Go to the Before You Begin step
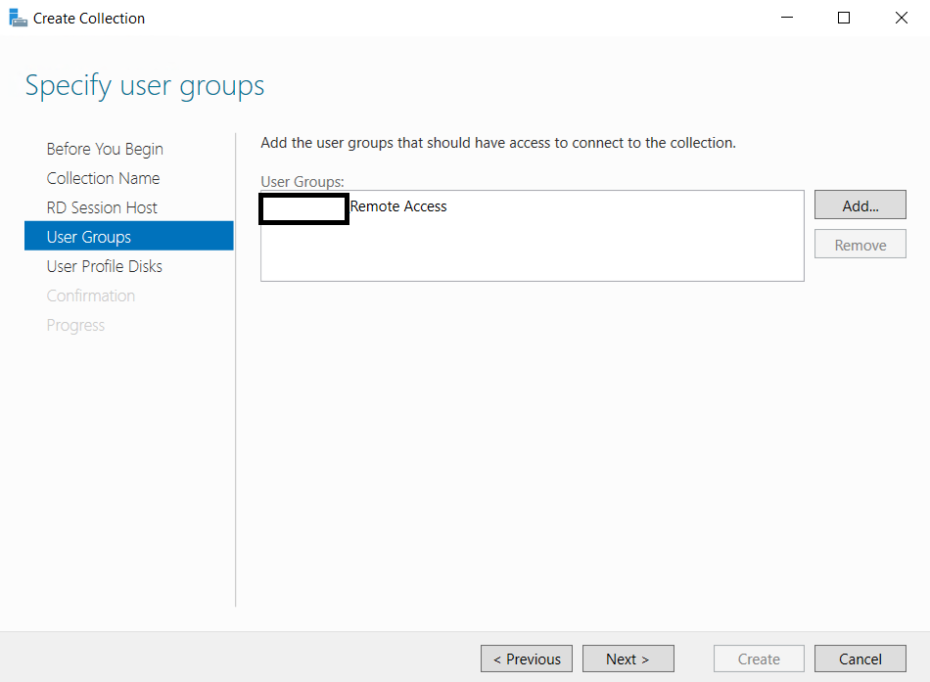 [x=105, y=149]
